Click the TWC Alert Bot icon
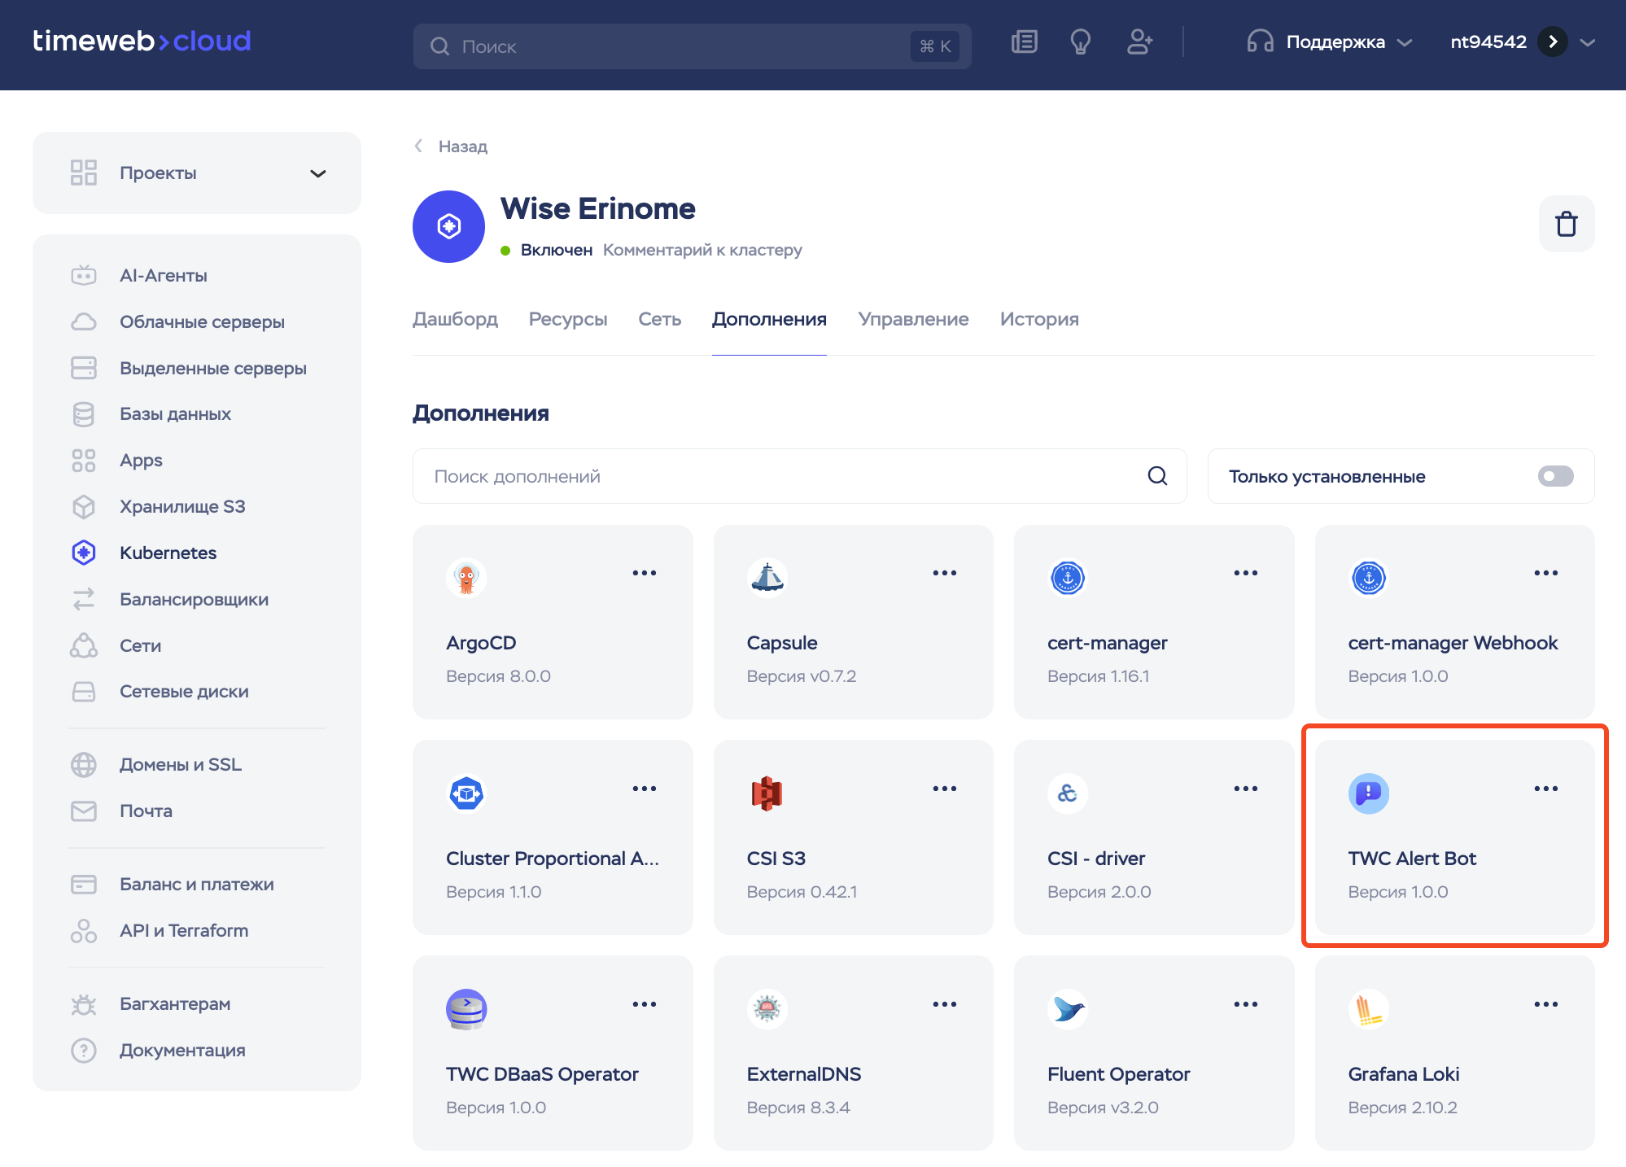 click(1369, 793)
